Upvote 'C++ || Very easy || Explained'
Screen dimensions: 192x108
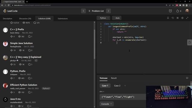click(11, 64)
